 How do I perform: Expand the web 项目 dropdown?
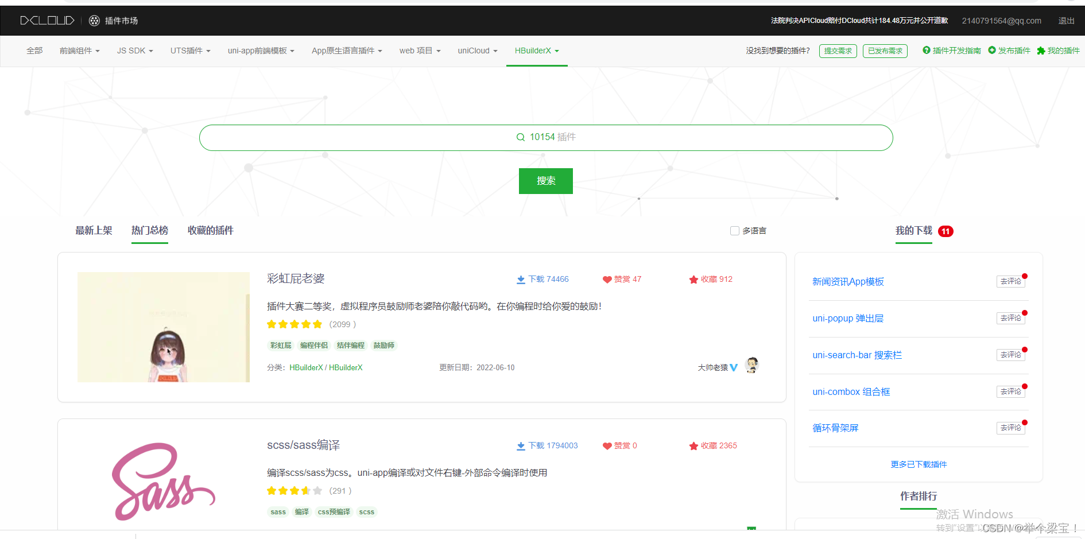tap(420, 51)
